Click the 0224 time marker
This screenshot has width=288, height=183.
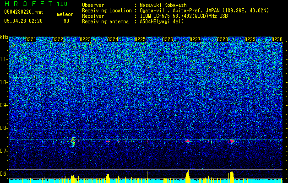[113, 39]
